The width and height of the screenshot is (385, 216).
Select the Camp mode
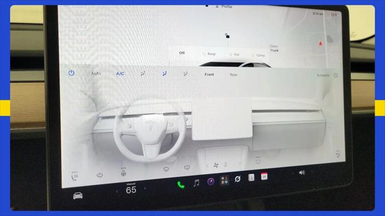pos(259,55)
